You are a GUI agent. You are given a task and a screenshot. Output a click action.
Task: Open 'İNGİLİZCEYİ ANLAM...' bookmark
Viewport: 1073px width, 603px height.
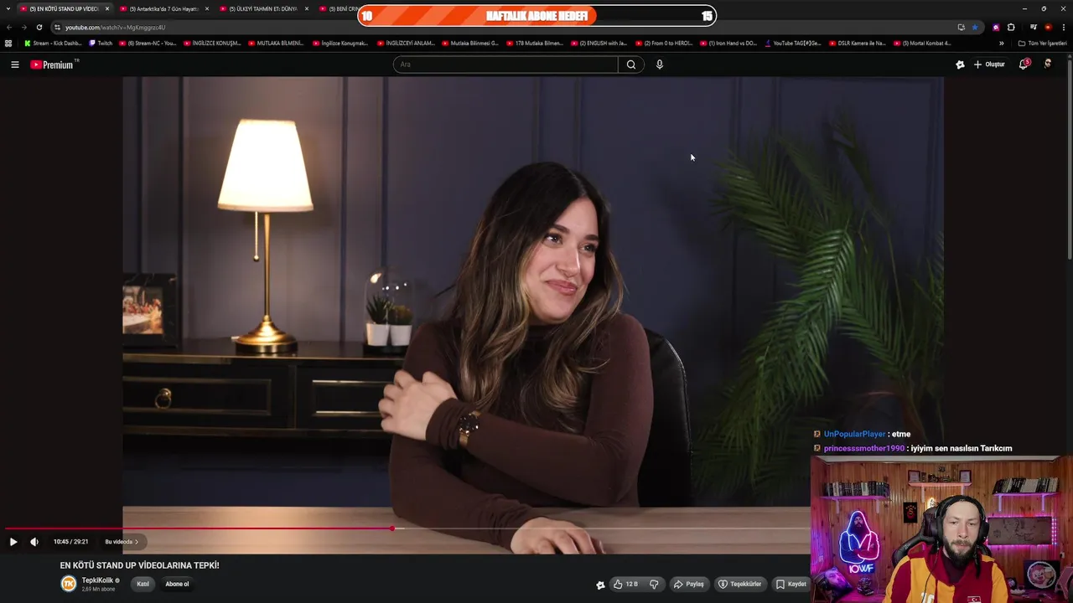[x=406, y=43]
